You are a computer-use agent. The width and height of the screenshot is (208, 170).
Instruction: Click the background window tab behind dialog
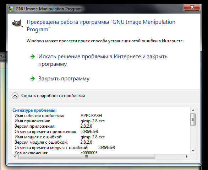(2, 57)
